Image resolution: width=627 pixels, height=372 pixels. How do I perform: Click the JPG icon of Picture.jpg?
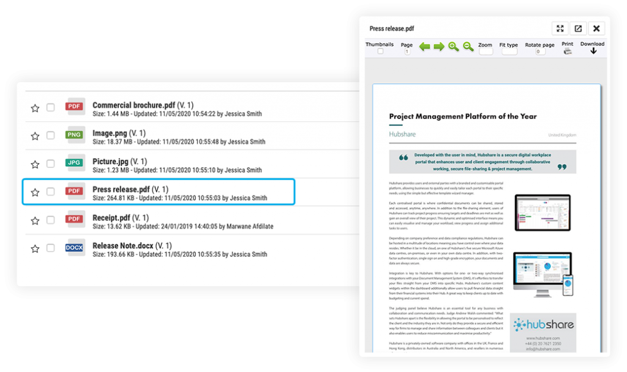coord(74,162)
